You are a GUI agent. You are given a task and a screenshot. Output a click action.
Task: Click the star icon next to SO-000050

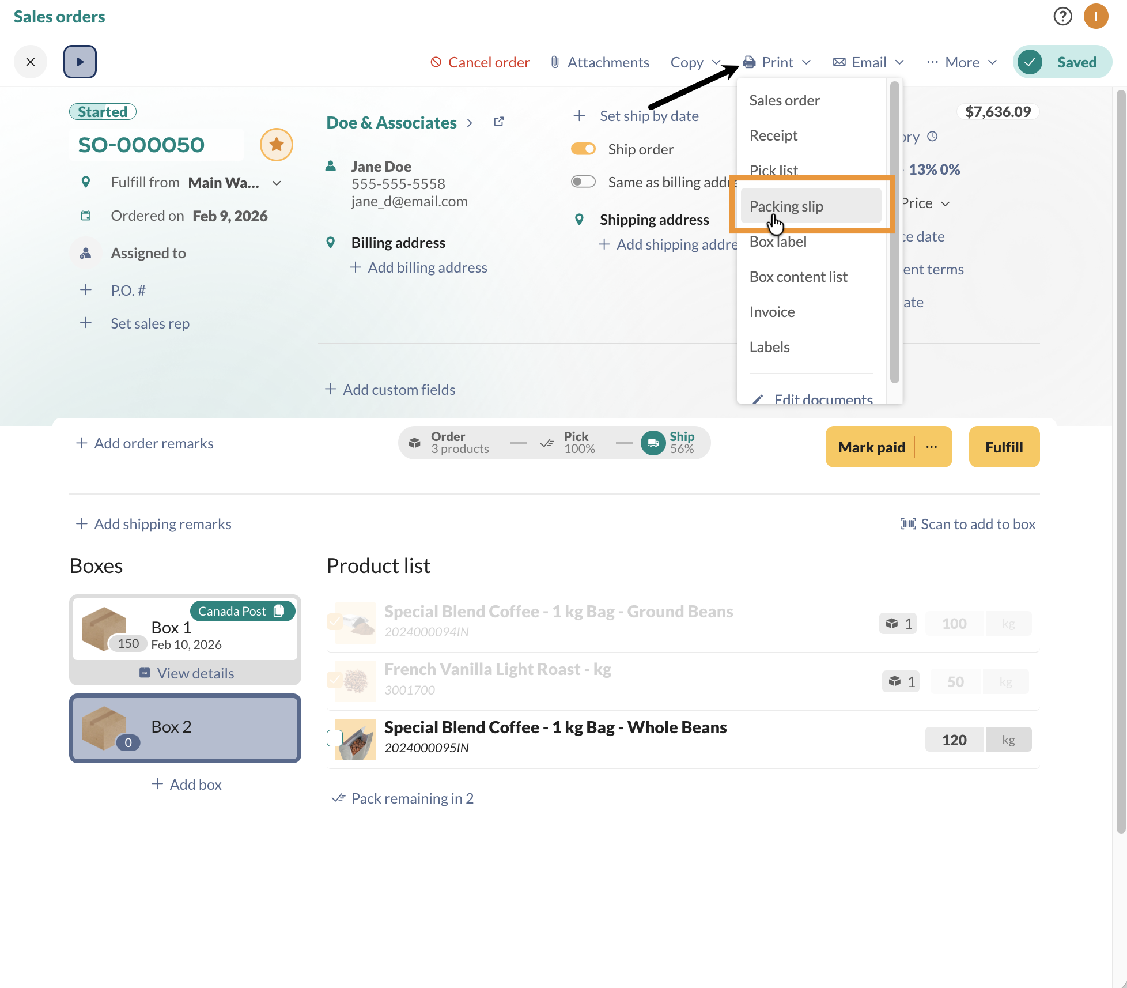(x=277, y=144)
